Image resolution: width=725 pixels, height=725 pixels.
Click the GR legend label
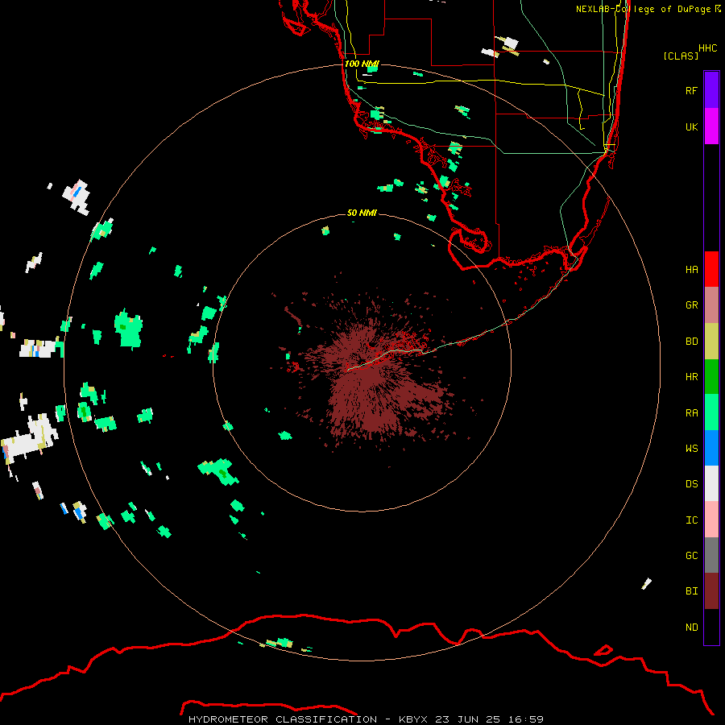691,305
